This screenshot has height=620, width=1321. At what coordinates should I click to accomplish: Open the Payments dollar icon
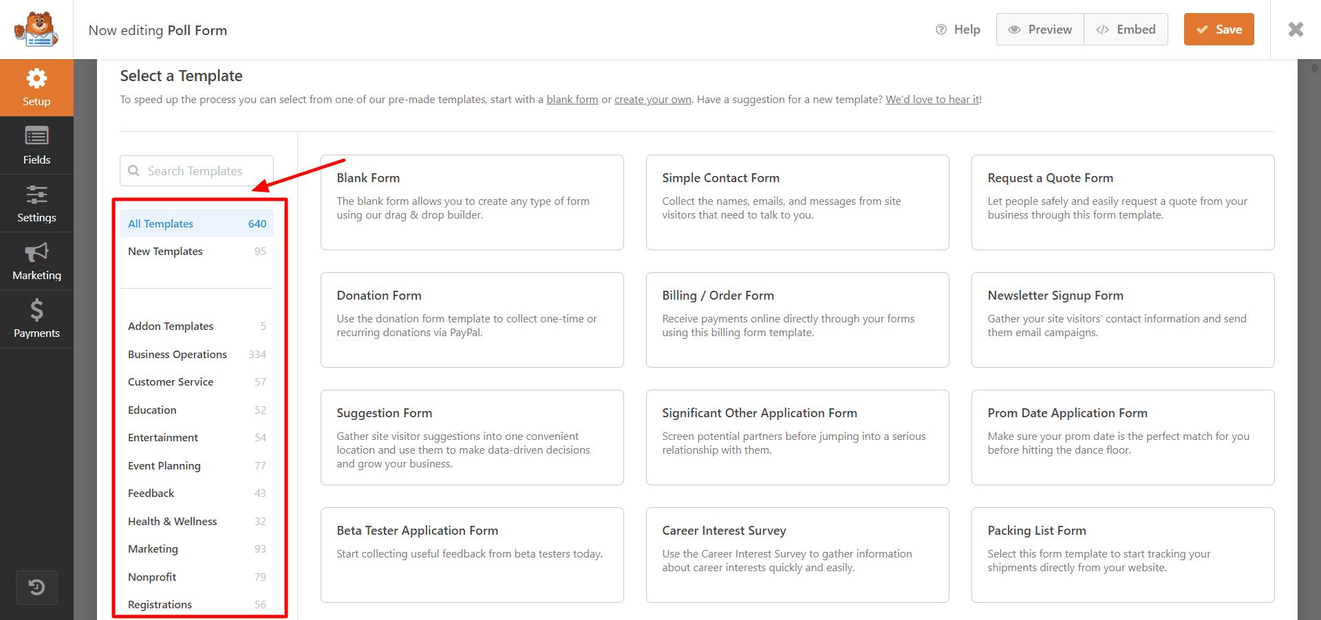click(36, 311)
